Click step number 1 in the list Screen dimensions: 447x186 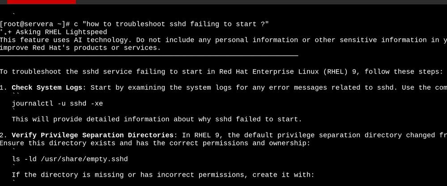pyautogui.click(x=3, y=87)
